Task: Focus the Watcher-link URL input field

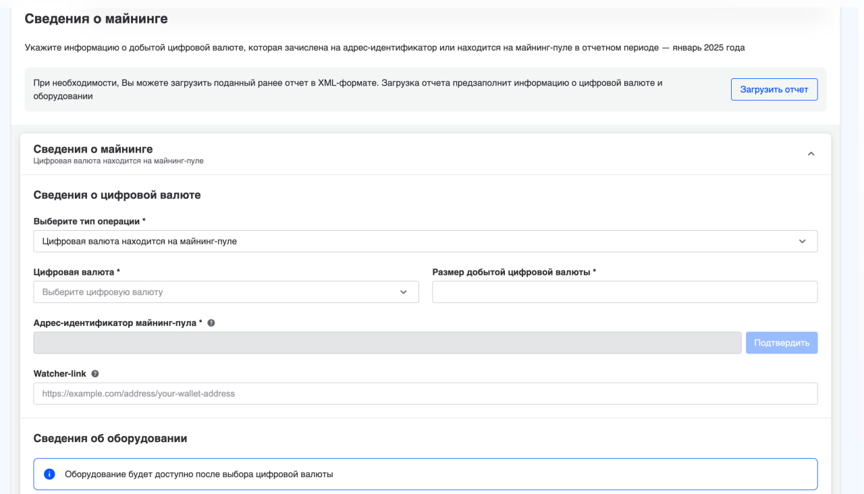Action: pos(425,393)
